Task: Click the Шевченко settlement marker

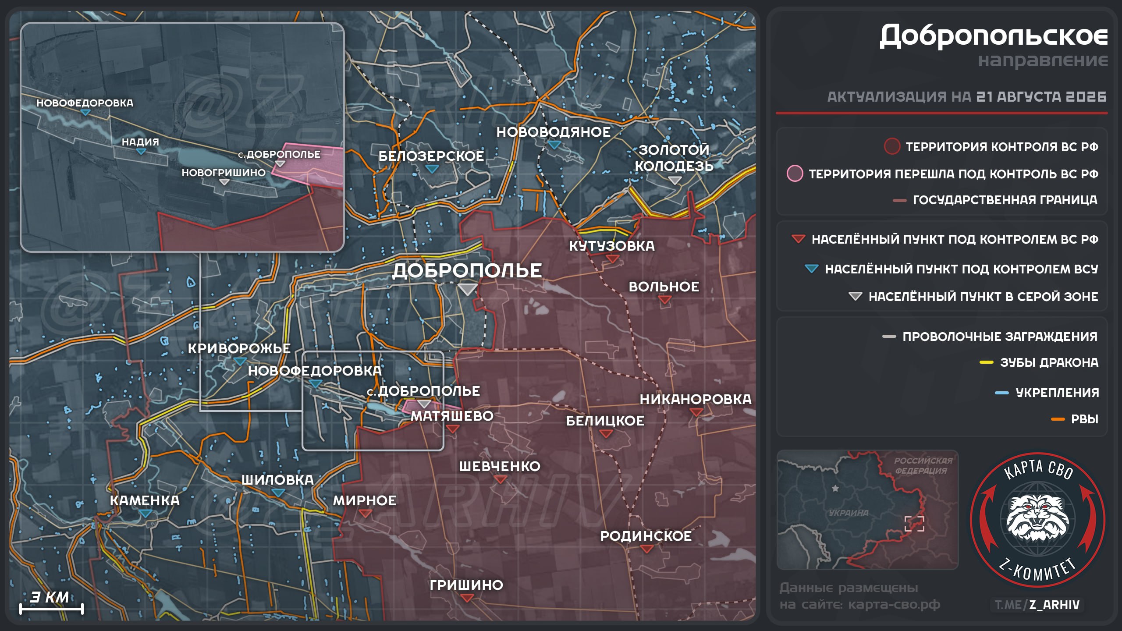Action: [x=500, y=479]
